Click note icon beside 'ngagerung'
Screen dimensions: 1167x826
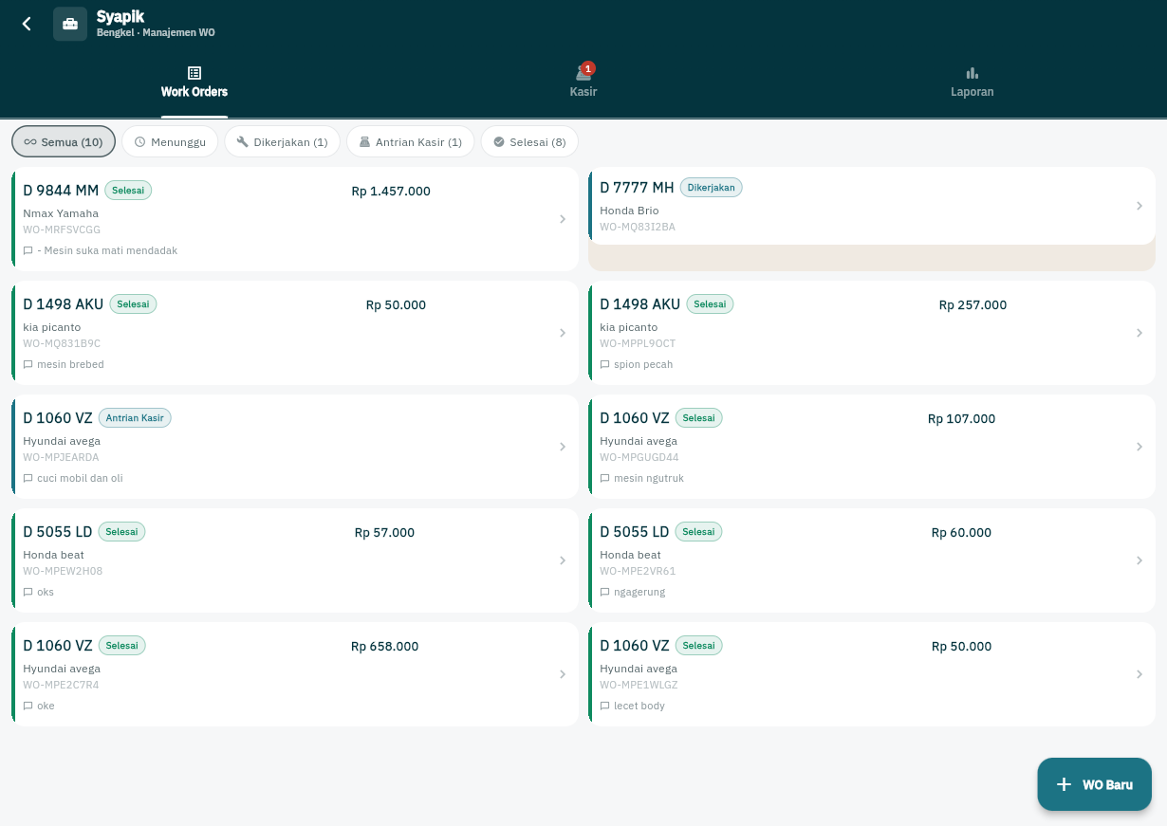605,593
